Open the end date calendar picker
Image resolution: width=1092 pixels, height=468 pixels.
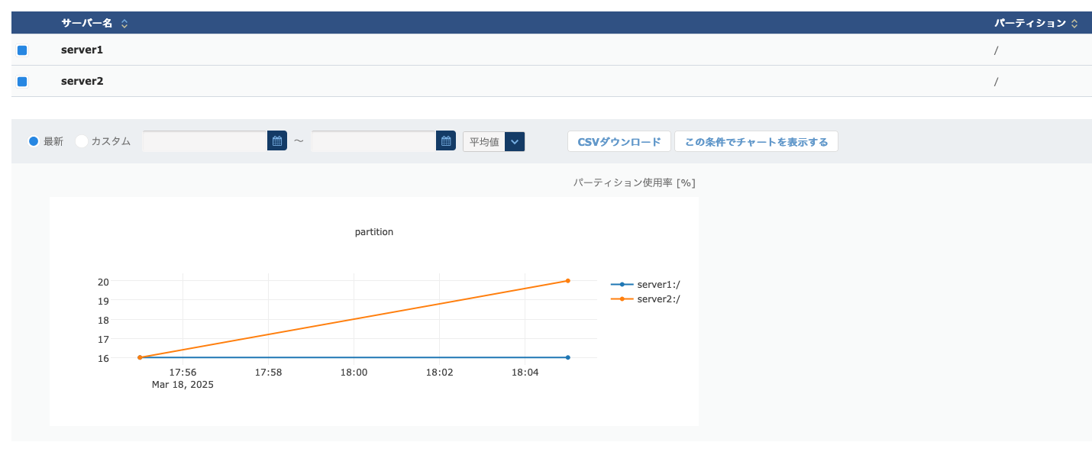[446, 141]
